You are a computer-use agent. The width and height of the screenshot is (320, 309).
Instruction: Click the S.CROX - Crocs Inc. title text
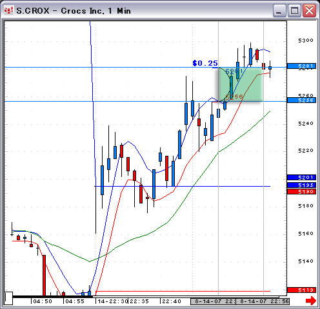74,11
